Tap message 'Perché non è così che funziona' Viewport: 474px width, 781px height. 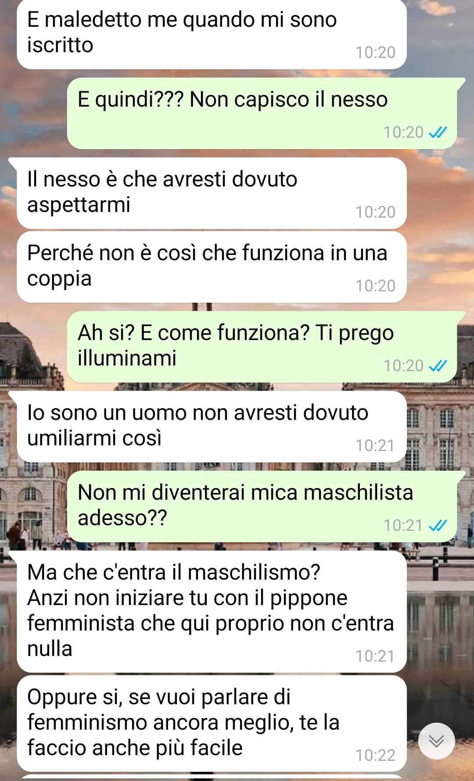212,267
